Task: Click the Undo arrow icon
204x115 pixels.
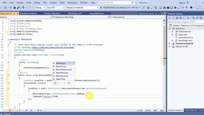Action: (x=23, y=8)
